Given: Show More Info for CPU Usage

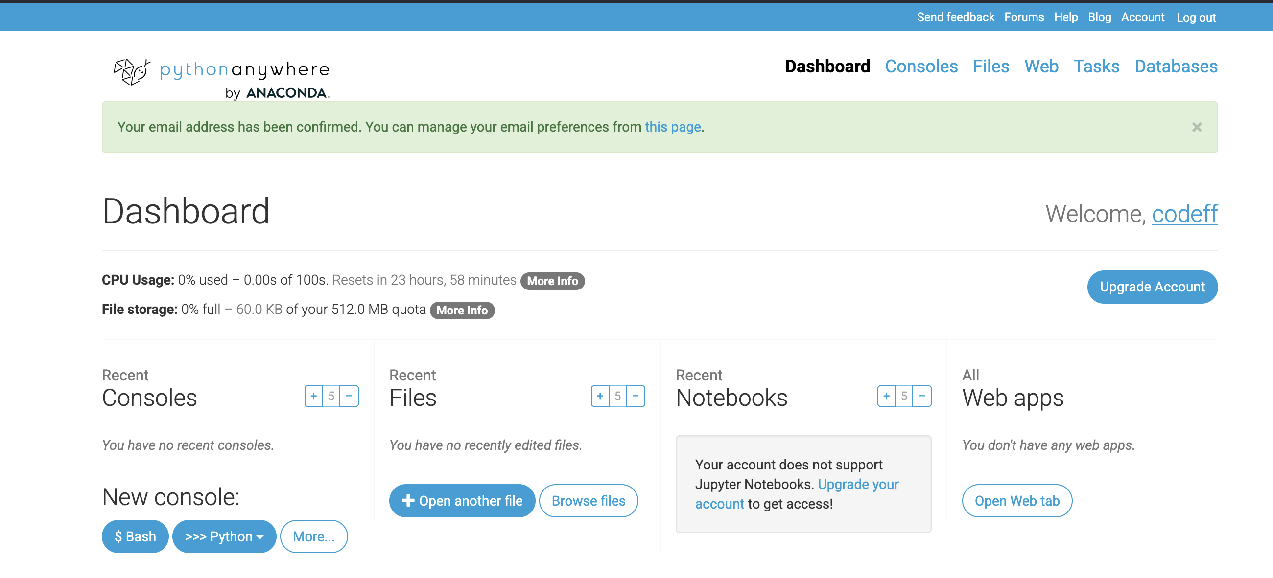Looking at the screenshot, I should click(x=552, y=281).
